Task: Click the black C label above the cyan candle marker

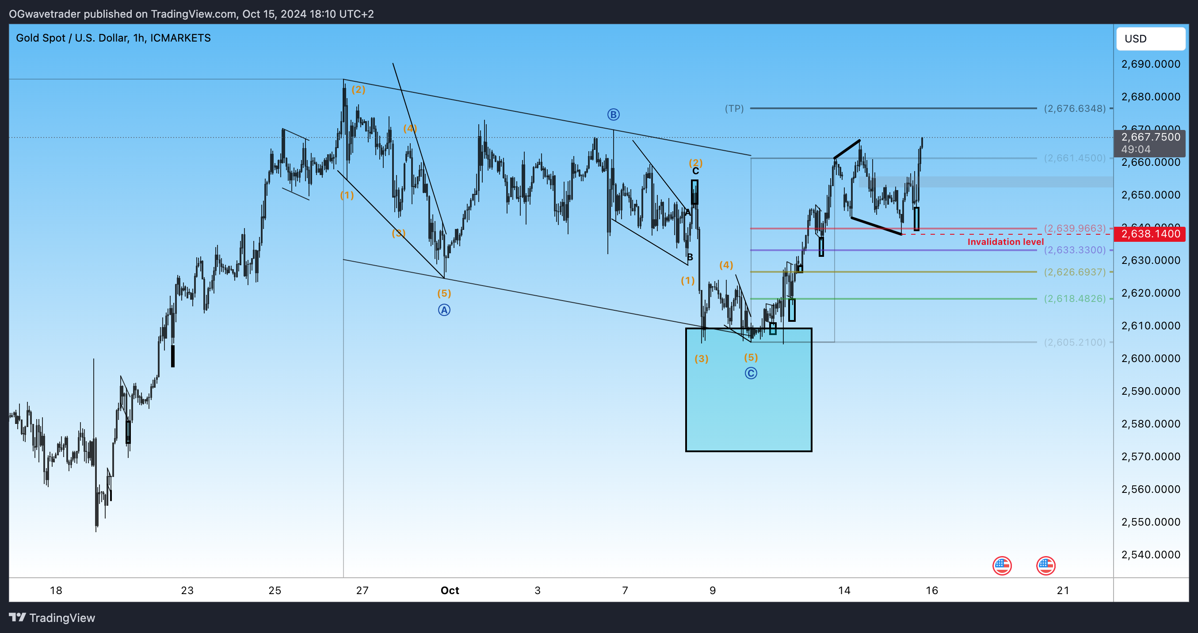Action: coord(695,171)
